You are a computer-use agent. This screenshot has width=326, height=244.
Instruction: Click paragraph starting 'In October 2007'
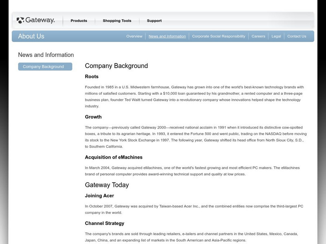[x=194, y=209]
